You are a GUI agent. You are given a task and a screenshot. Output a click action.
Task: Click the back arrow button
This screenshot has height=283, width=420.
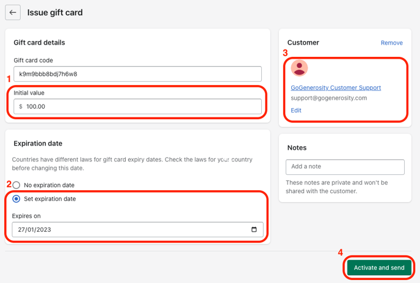click(x=13, y=12)
